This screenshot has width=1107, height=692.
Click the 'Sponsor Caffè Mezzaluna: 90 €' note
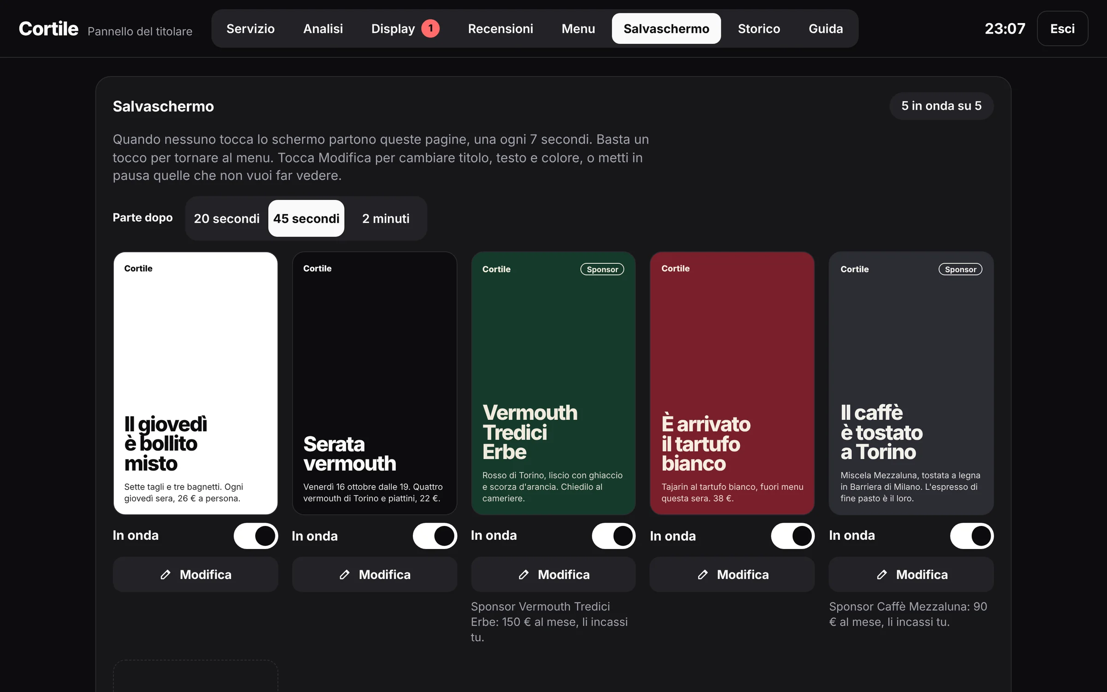coord(908,614)
